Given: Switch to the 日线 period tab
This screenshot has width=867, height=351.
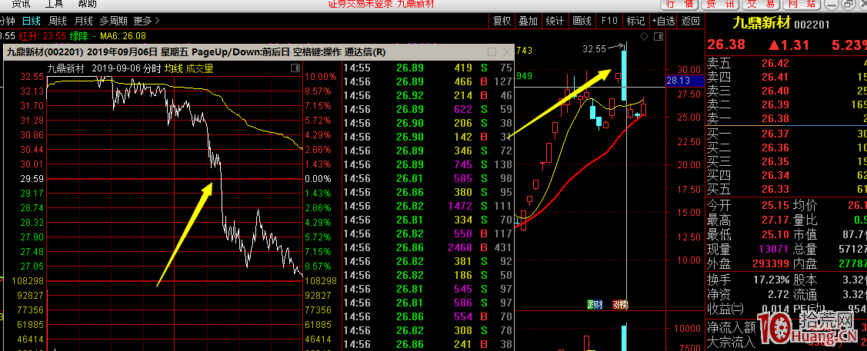Looking at the screenshot, I should pos(31,21).
